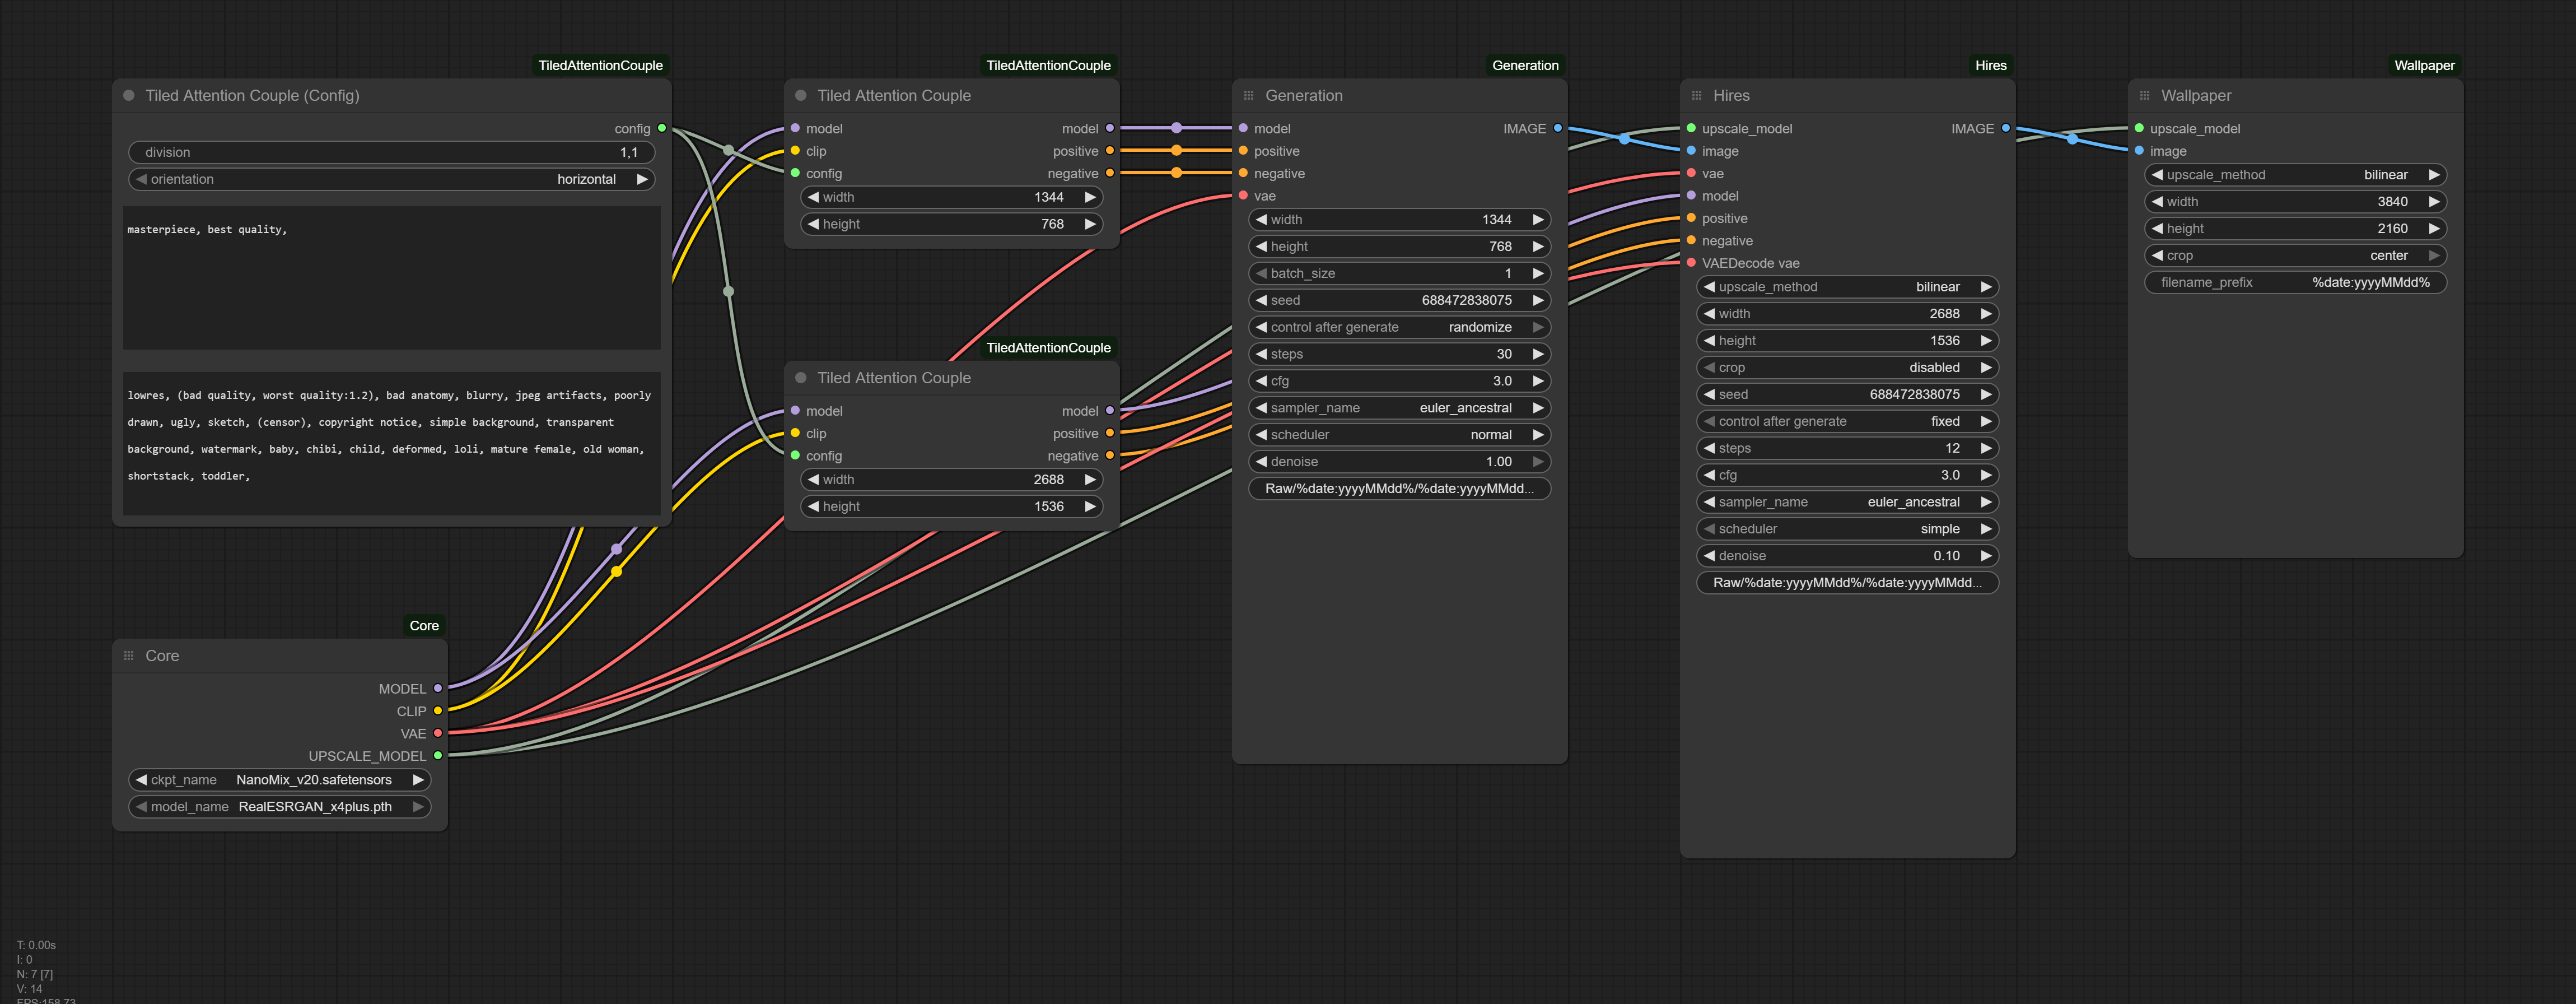Click the green Wallpaper group label tab
Viewport: 2576px width, 1004px height.
pyautogui.click(x=2424, y=65)
